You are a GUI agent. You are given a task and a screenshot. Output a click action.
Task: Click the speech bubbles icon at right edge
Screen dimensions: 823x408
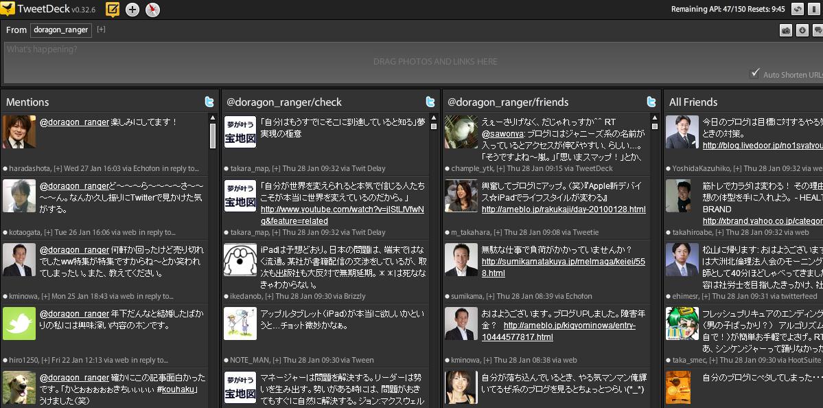(818, 30)
